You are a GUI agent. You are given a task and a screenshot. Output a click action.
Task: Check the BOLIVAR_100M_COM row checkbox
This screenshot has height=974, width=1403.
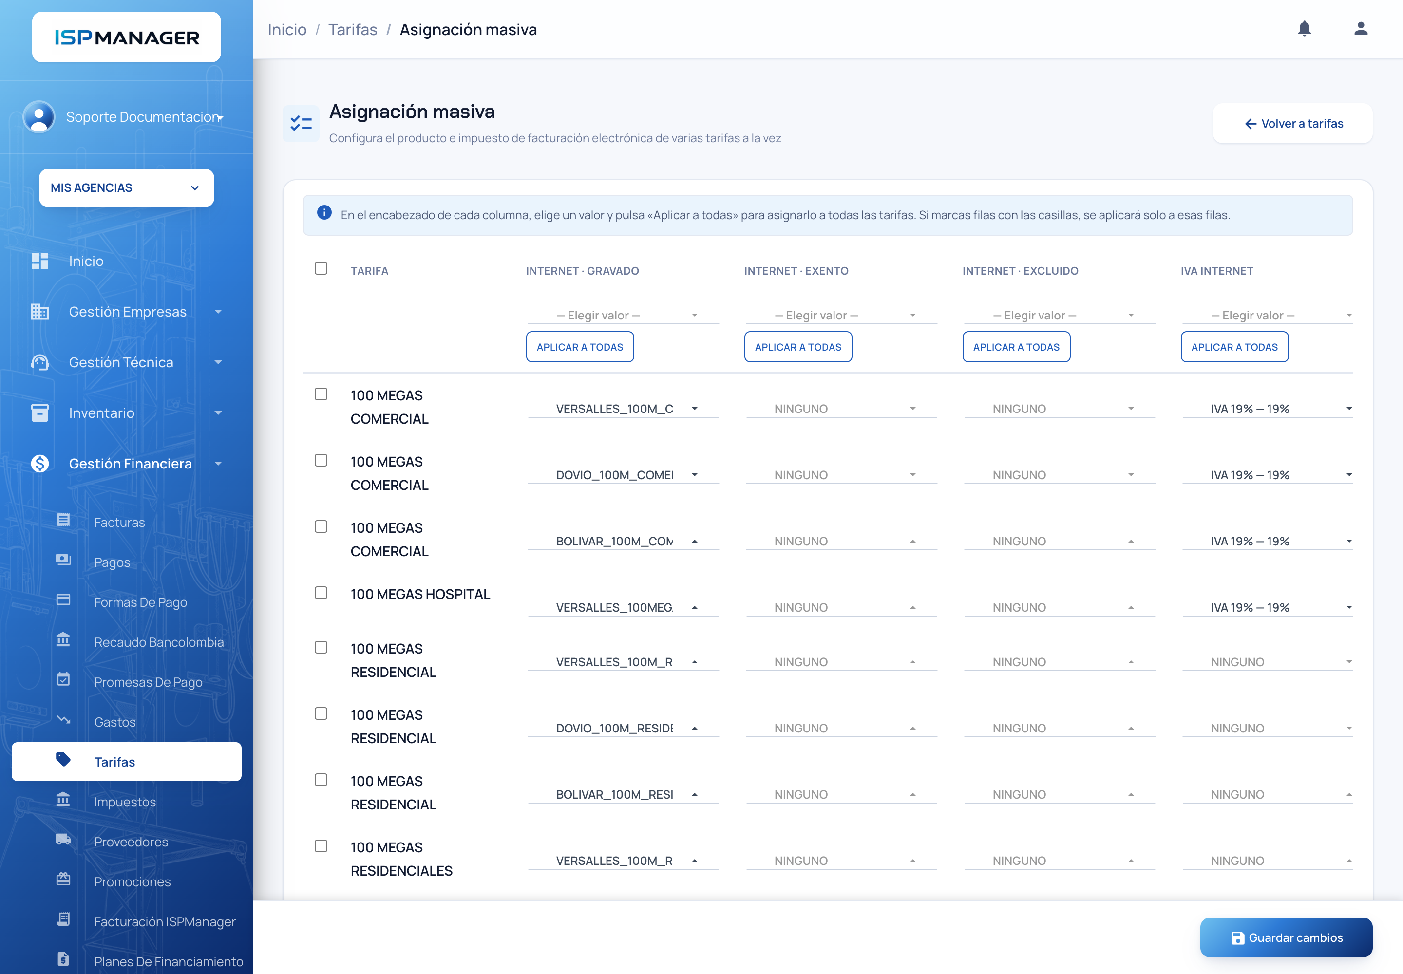(321, 526)
